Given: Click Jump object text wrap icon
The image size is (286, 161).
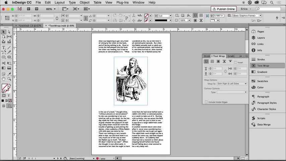Looking at the screenshot, I should (224, 61).
